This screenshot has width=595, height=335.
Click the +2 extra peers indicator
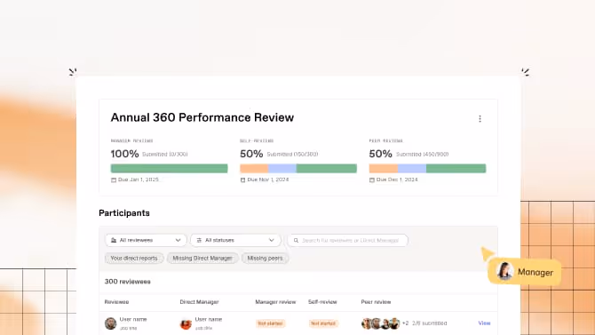click(x=405, y=323)
